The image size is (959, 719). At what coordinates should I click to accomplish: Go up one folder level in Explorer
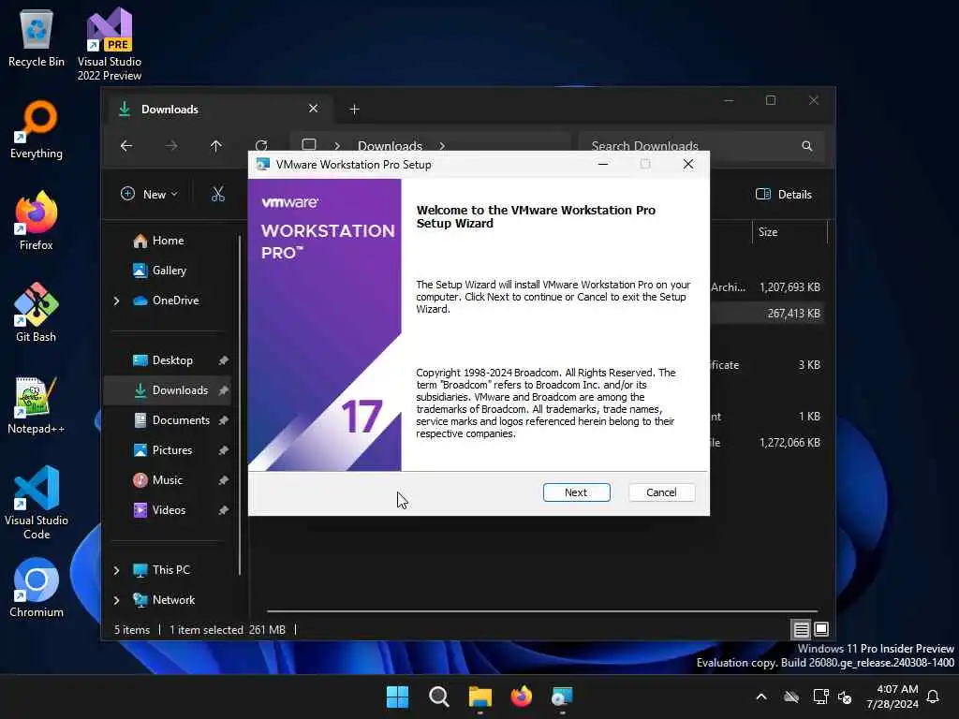pyautogui.click(x=216, y=145)
